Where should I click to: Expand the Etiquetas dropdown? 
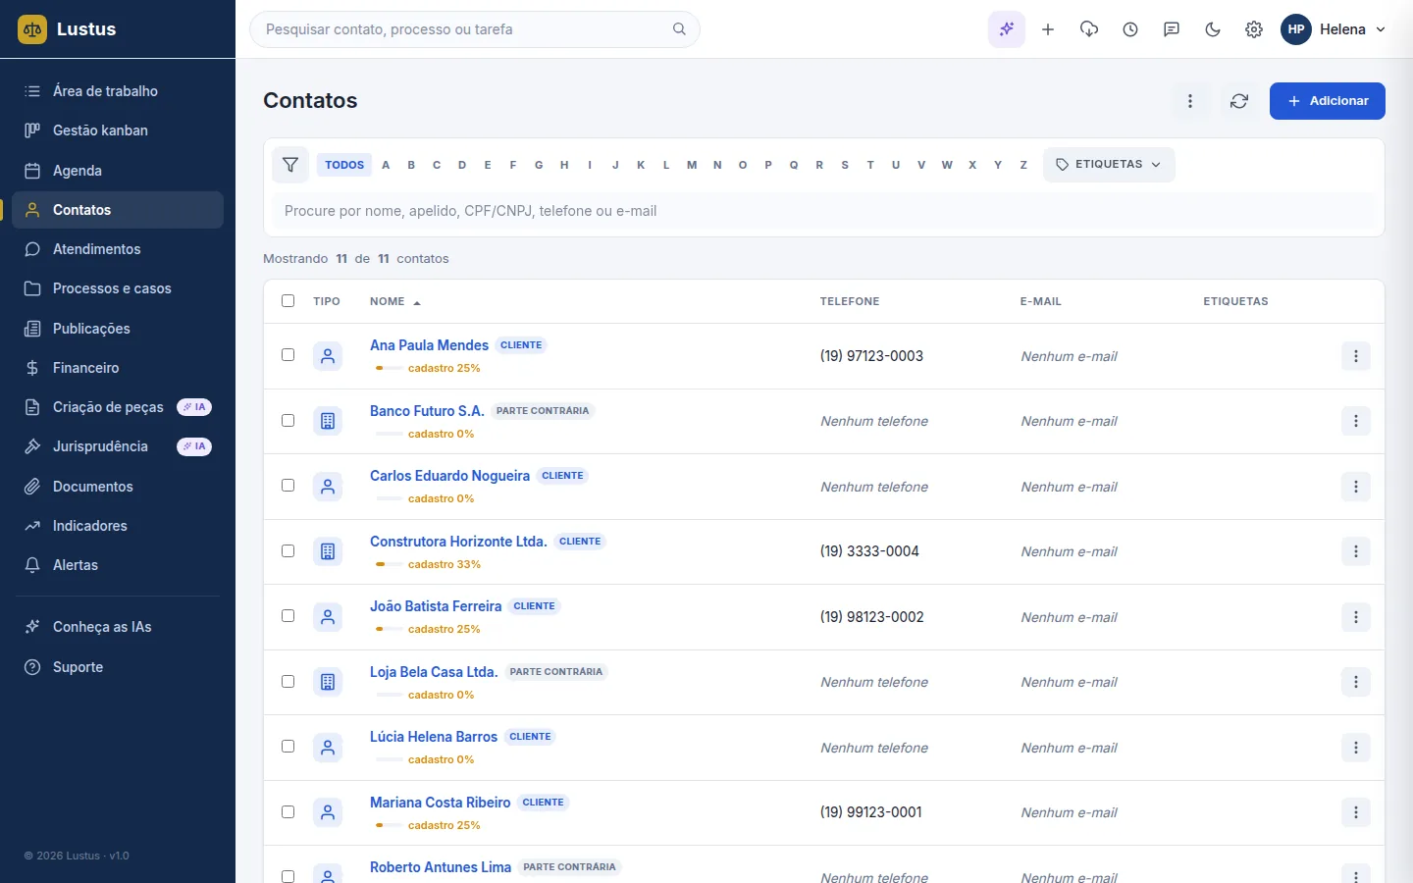pyautogui.click(x=1109, y=165)
